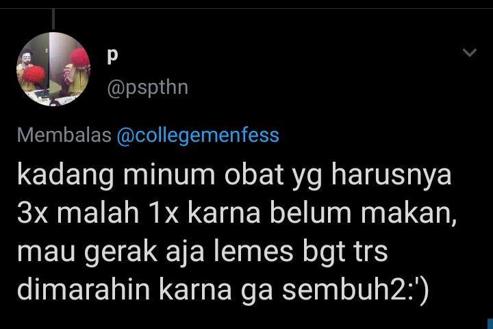Screen dimensions: 493x329
Task: Expand the tweet options chevron menu
Action: pos(470,52)
